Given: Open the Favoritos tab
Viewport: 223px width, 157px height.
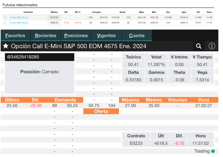Looking at the screenshot, I should click(x=15, y=35).
